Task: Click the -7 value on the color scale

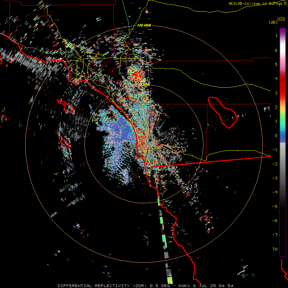Action: point(275,235)
